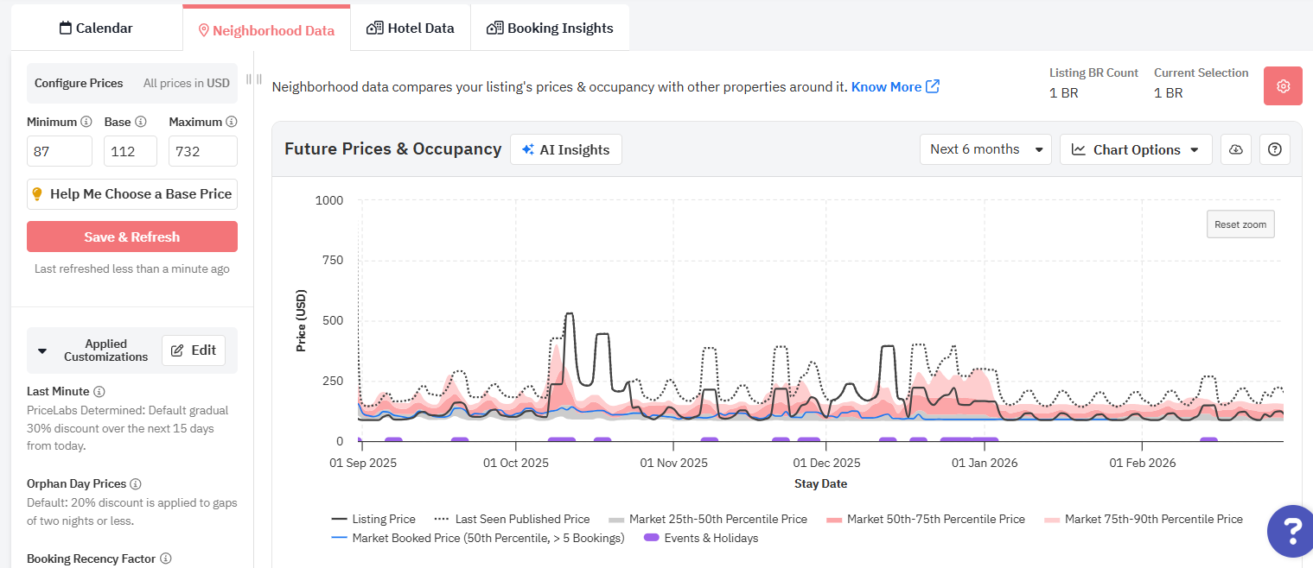This screenshot has height=568, width=1313.
Task: Click the Base price input field
Action: (x=130, y=151)
